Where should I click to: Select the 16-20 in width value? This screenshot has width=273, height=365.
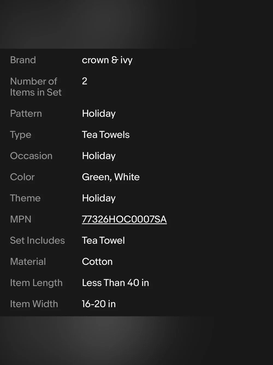(x=99, y=304)
